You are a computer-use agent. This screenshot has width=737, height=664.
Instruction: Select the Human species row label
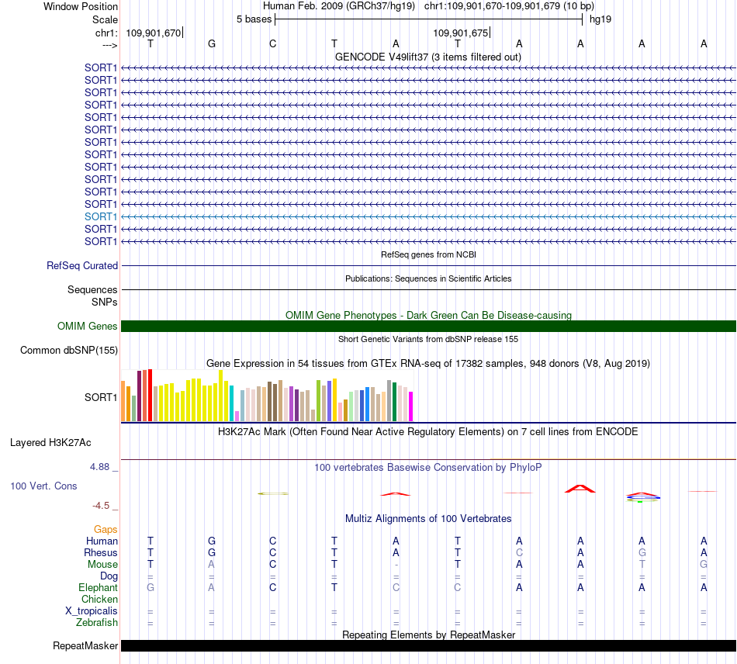[102, 541]
